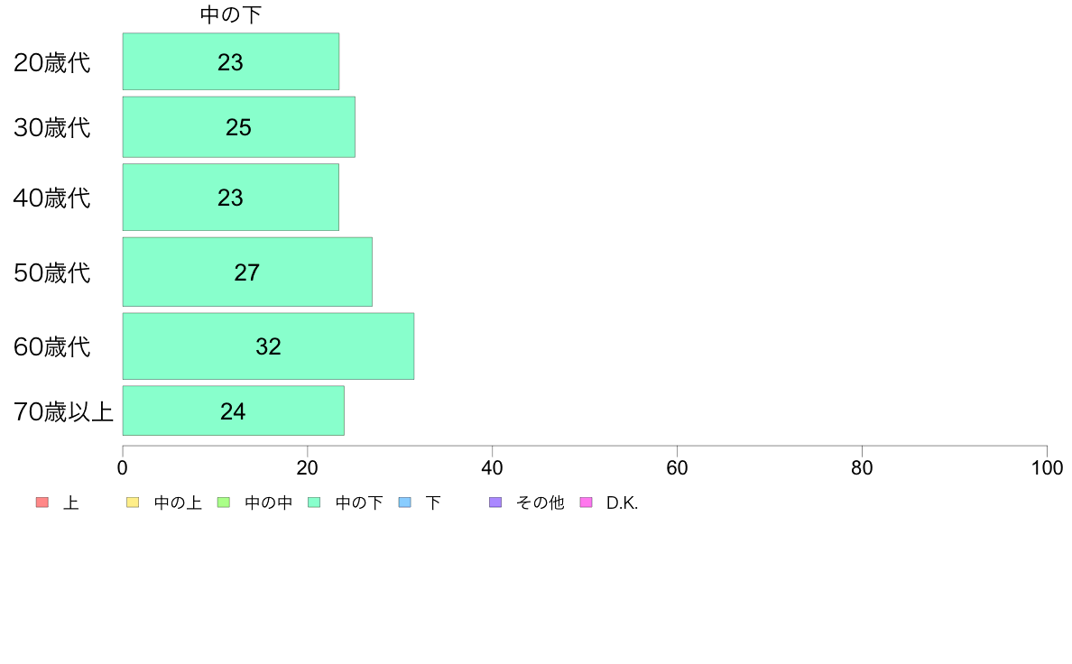Click the その他 legend text

click(541, 503)
